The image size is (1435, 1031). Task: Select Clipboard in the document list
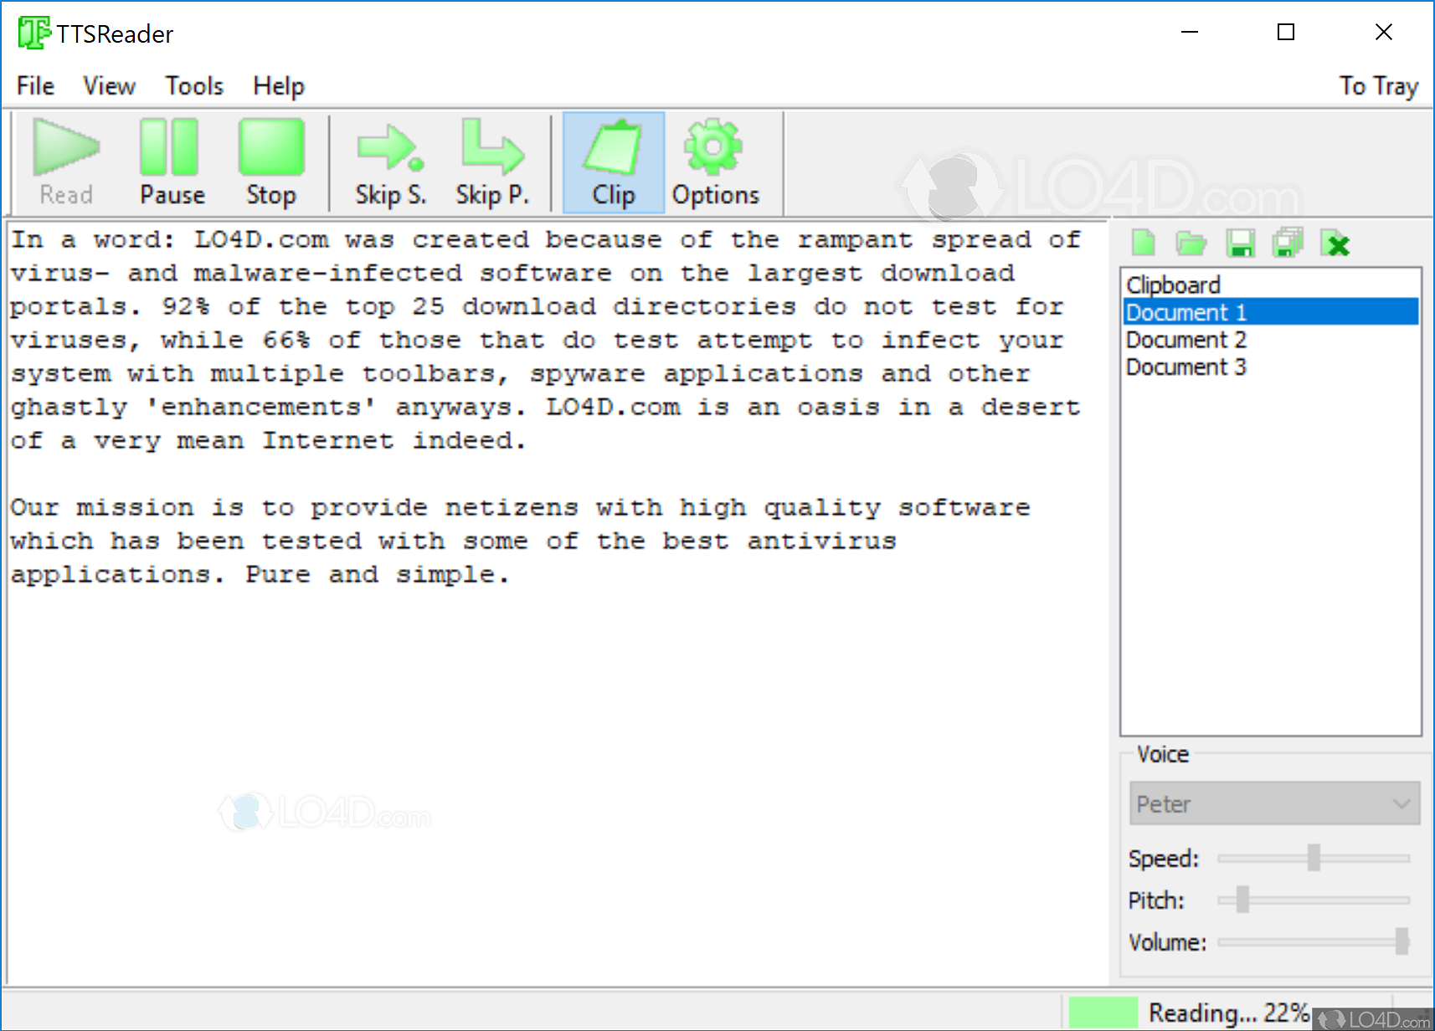pos(1271,285)
